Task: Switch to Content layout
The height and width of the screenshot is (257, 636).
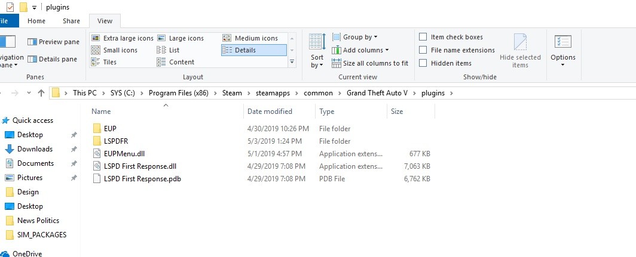Action: tap(176, 62)
